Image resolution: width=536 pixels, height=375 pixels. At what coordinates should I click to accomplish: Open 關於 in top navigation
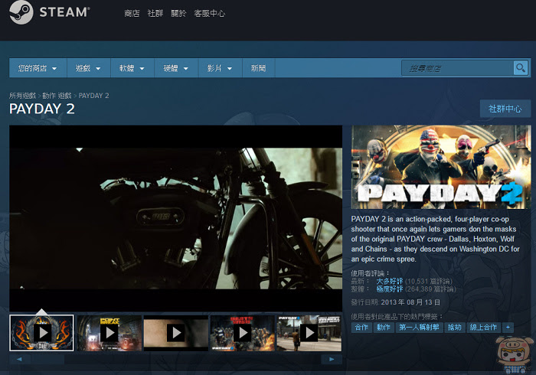click(x=178, y=13)
